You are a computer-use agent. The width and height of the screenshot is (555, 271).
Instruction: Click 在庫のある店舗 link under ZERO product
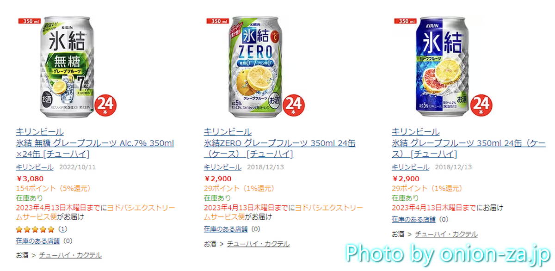(x=226, y=229)
